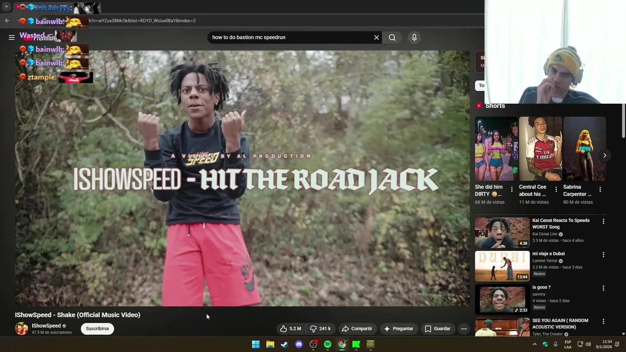
Task: Open the Kick app from the taskbar
Action: point(357,344)
